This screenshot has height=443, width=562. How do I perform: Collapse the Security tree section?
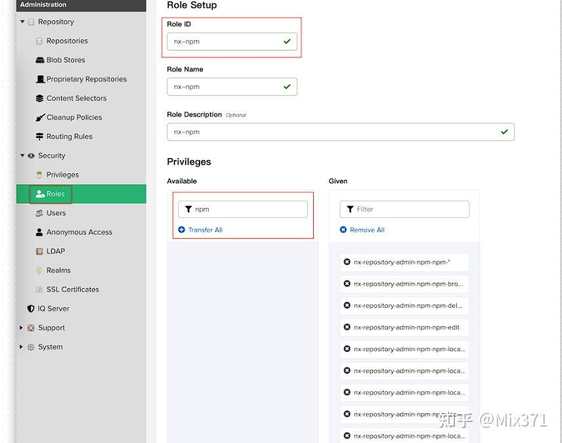coord(22,156)
